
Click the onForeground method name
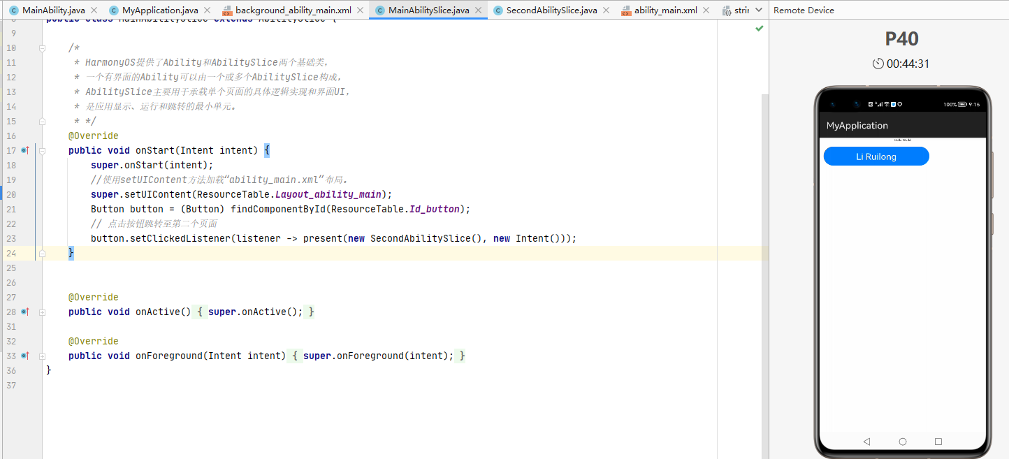169,356
